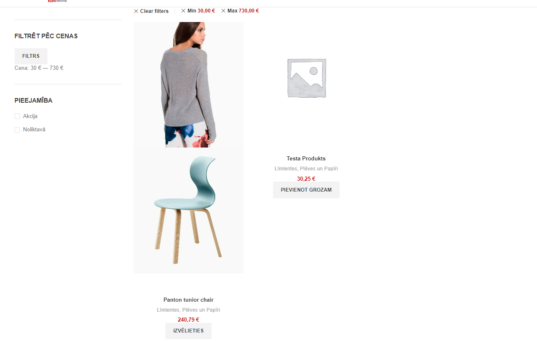537x342 pixels.
Task: Tick the Noliktavā checkbox
Action: pyautogui.click(x=17, y=130)
